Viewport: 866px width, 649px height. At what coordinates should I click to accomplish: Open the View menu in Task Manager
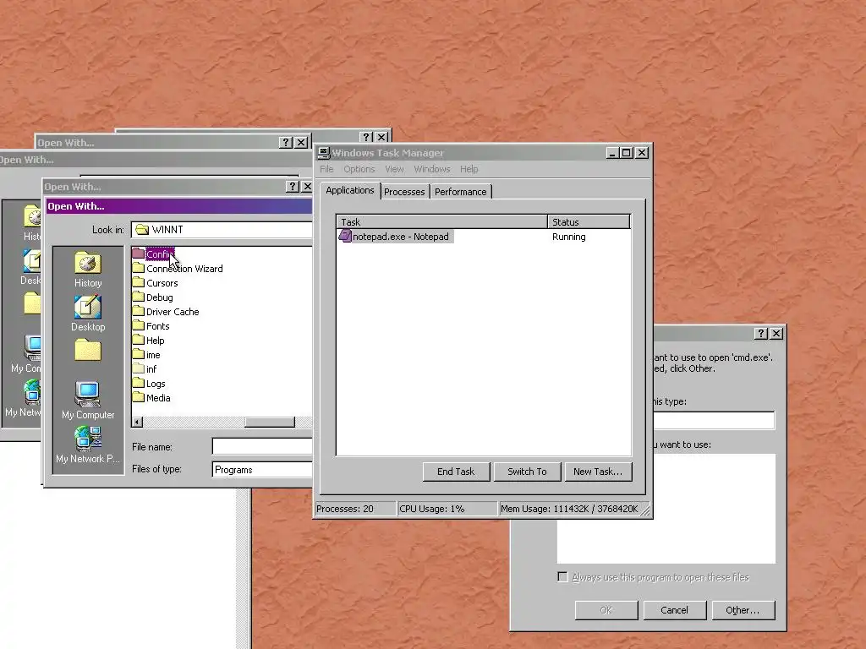click(394, 169)
